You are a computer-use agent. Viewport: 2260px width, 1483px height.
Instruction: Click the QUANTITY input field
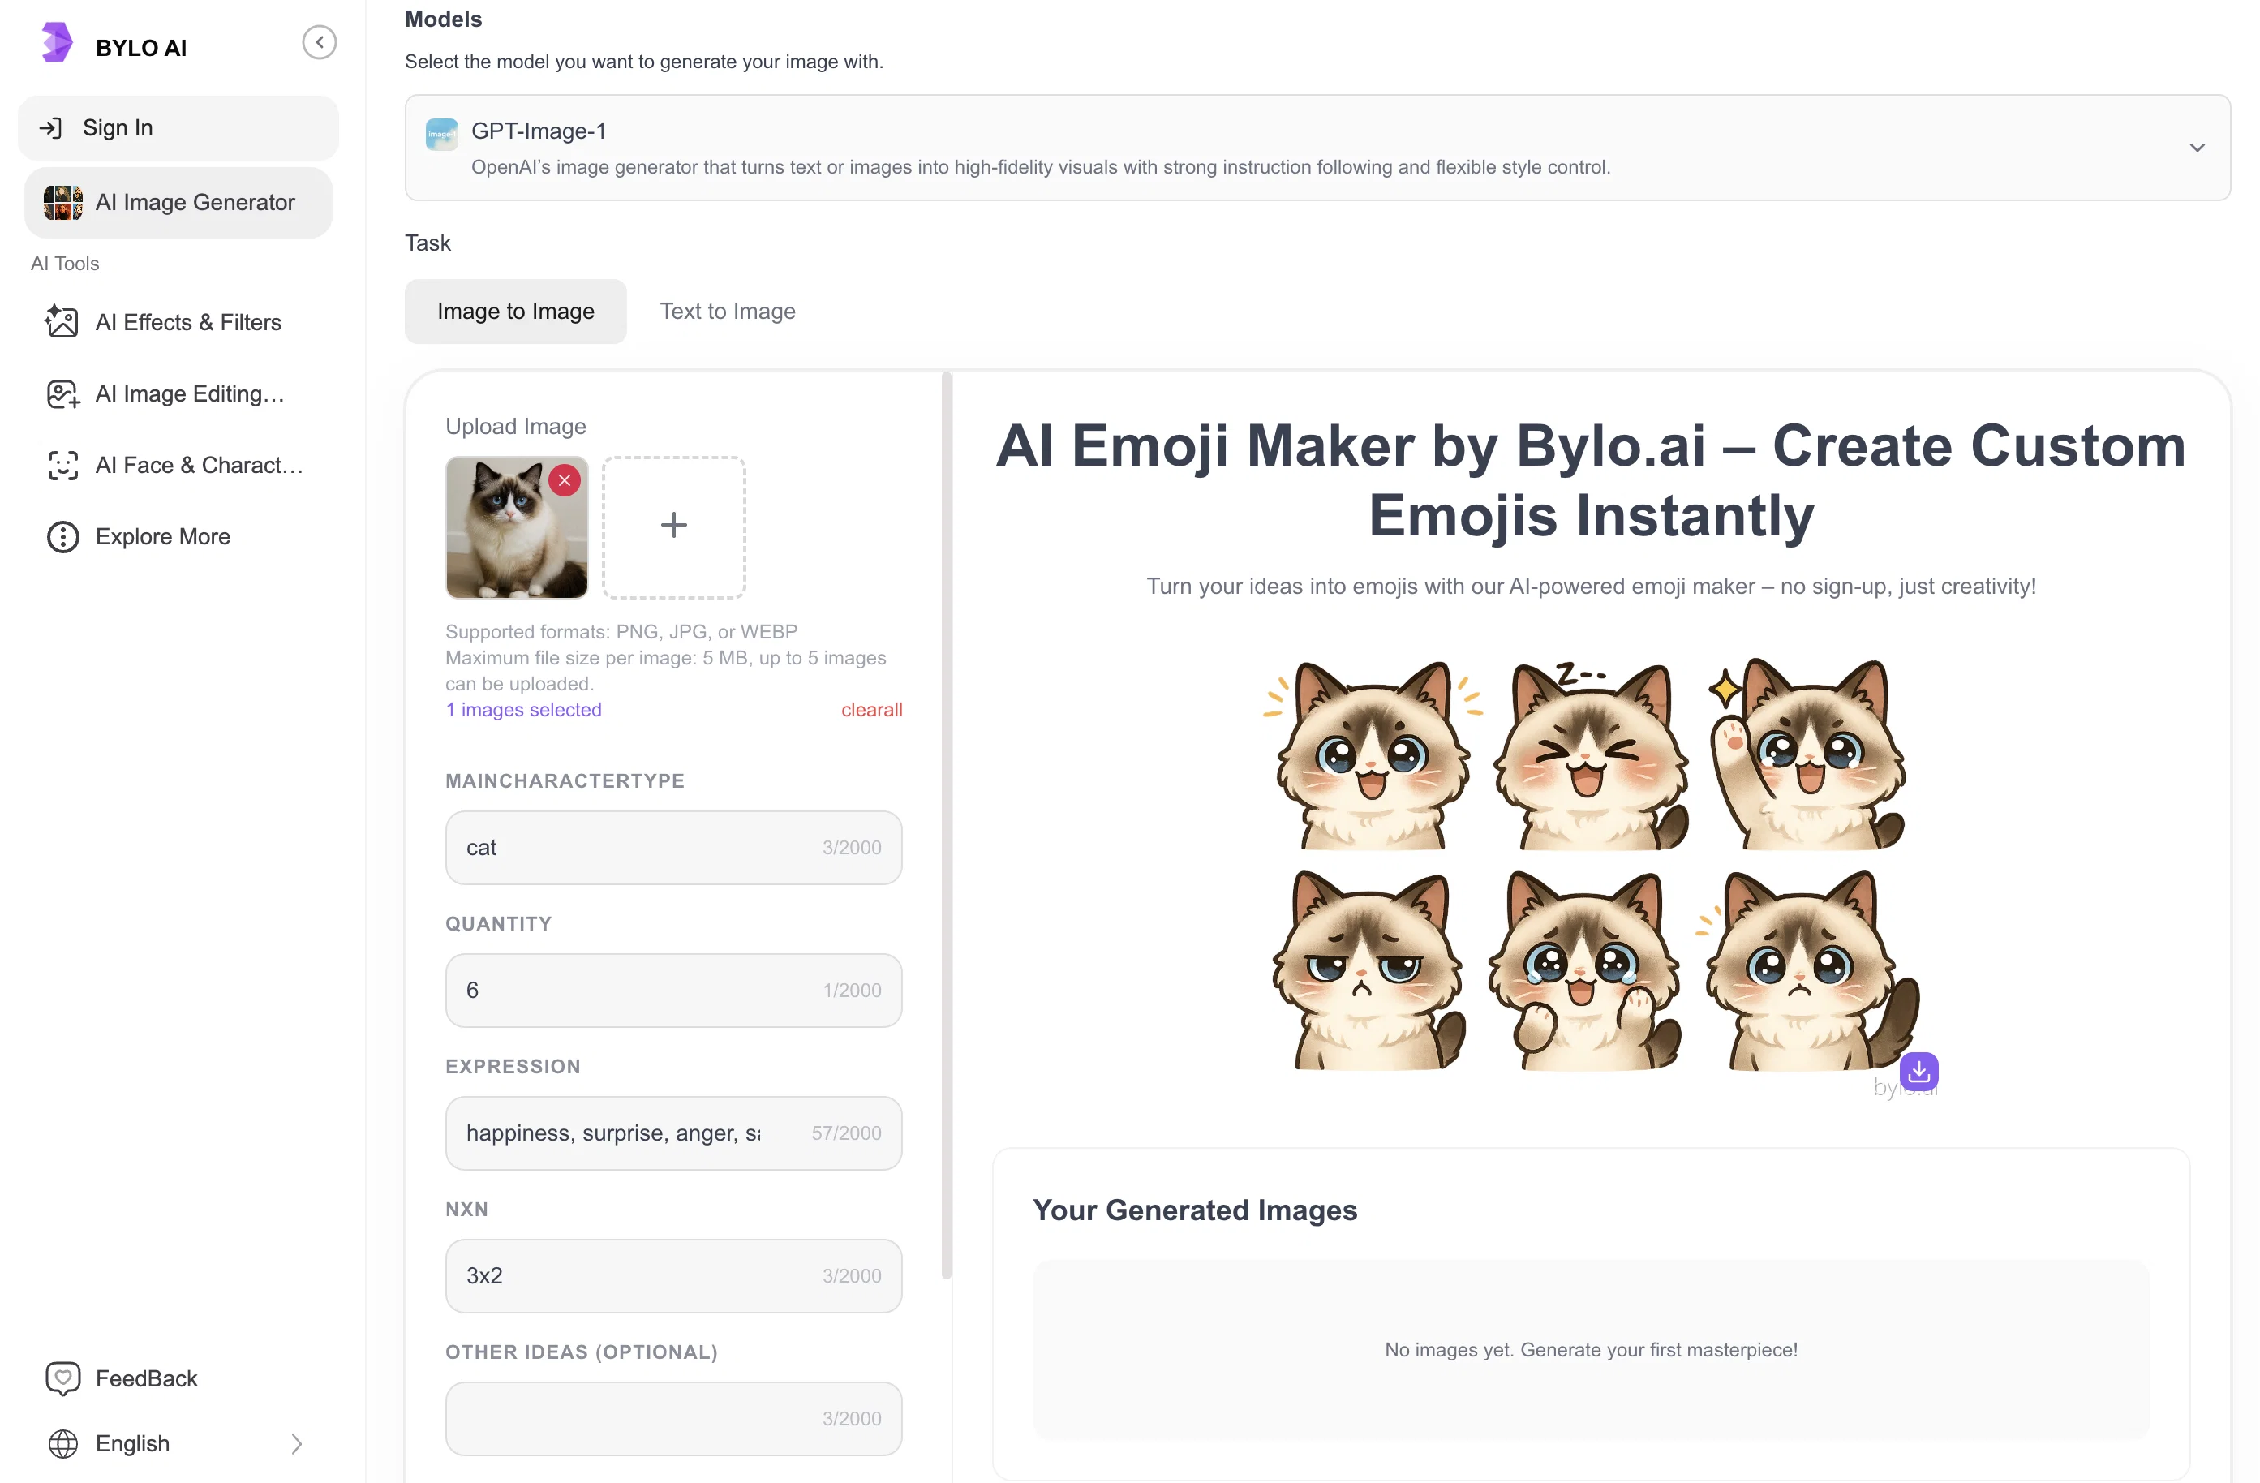pos(673,989)
